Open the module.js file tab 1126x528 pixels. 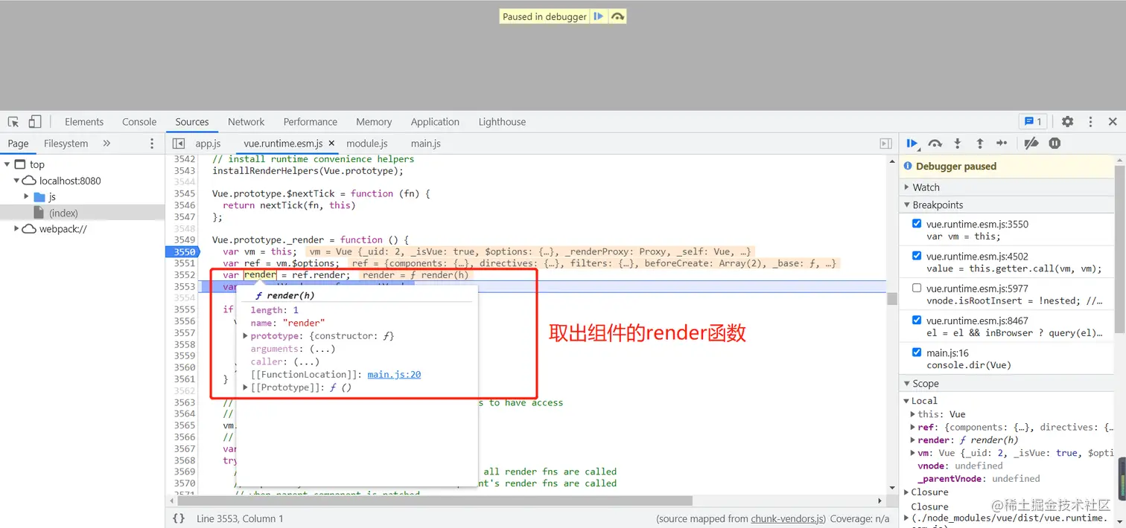click(367, 144)
